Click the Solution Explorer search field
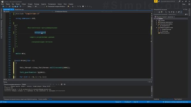This screenshot has width=191, height=107. (x=169, y=15)
